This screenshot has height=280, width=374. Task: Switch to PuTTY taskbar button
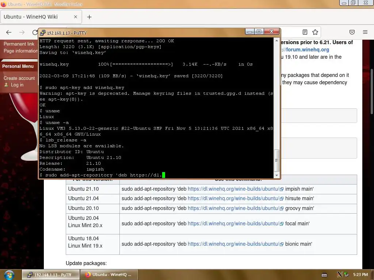coord(51,275)
